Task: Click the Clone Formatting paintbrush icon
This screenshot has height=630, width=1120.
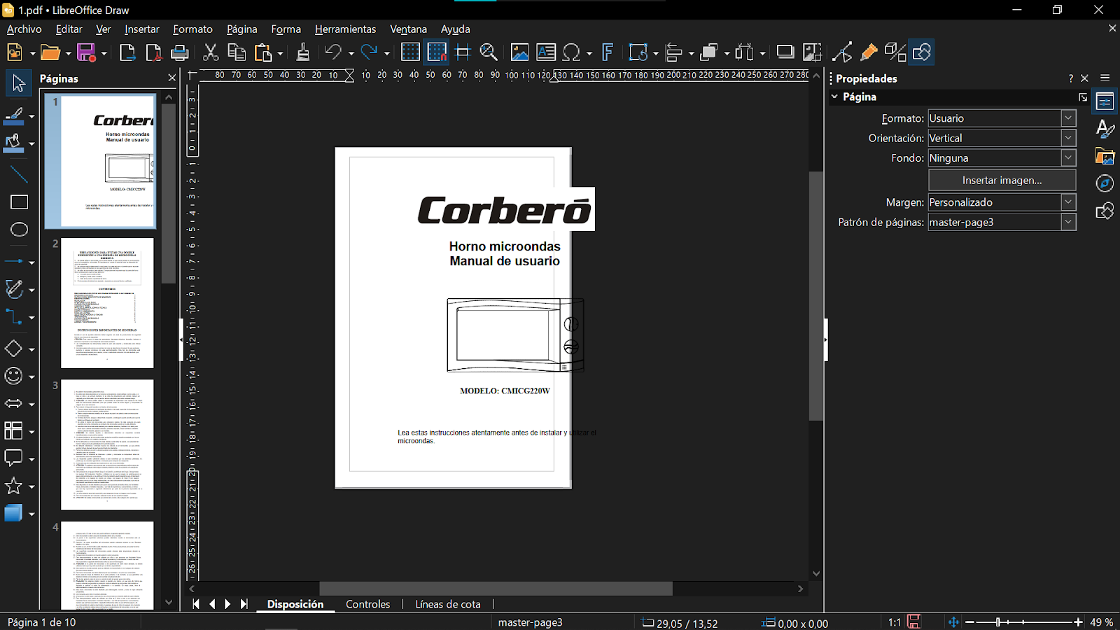Action: 302,52
